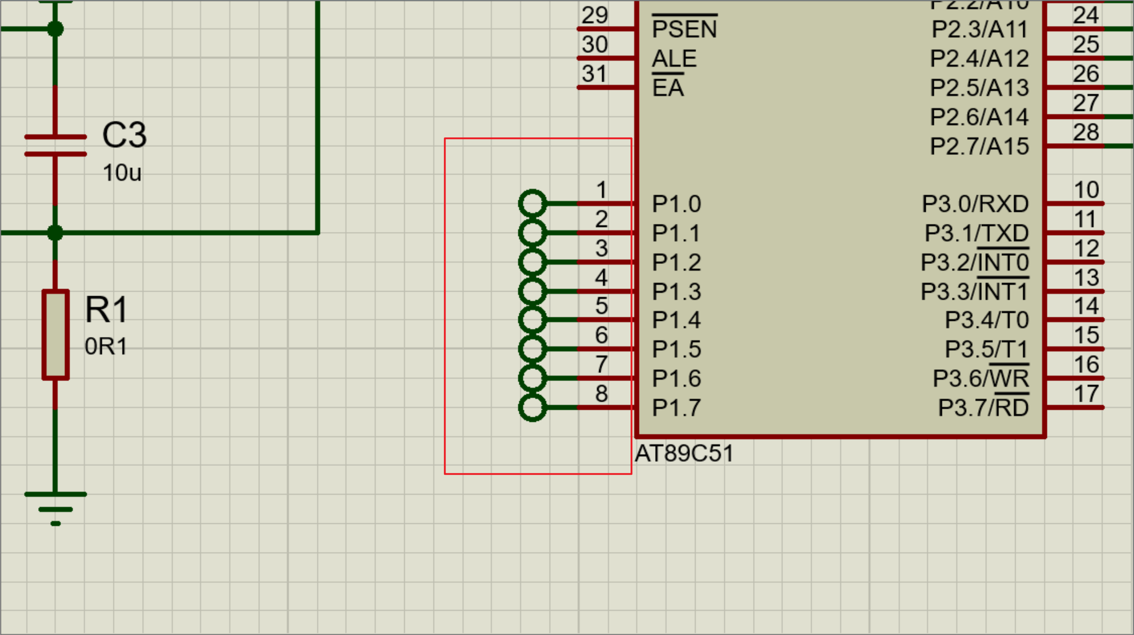Click the P2.7/A15 pin name
Viewport: 1134px width, 635px height.
click(979, 146)
